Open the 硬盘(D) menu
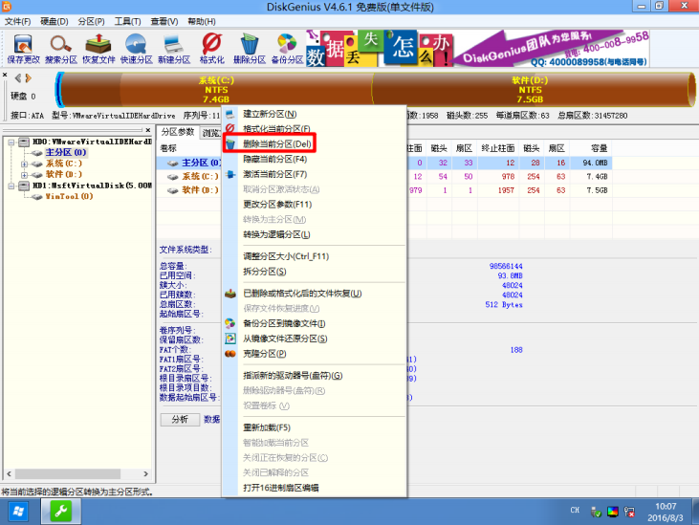 [54, 21]
